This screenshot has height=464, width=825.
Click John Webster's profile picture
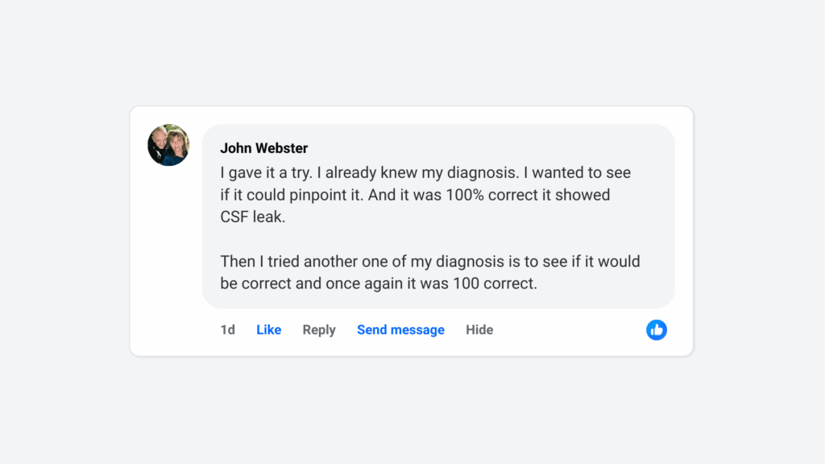pos(168,145)
